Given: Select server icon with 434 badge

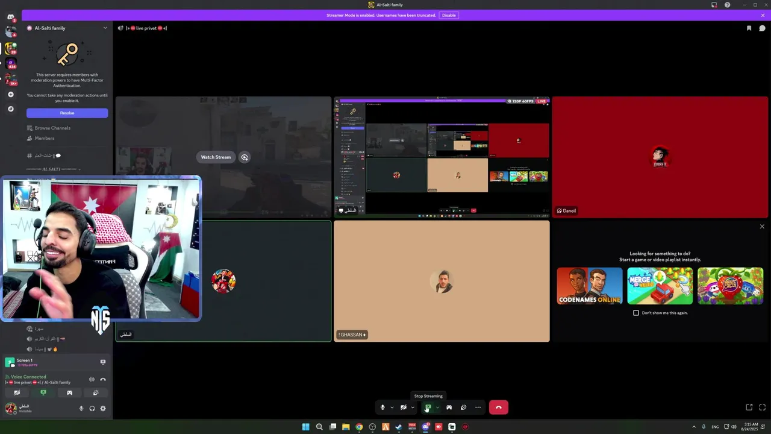Looking at the screenshot, I should tap(10, 63).
